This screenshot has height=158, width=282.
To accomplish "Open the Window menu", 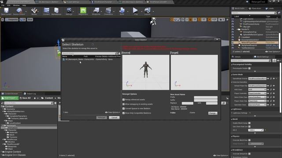I will click(16, 5).
